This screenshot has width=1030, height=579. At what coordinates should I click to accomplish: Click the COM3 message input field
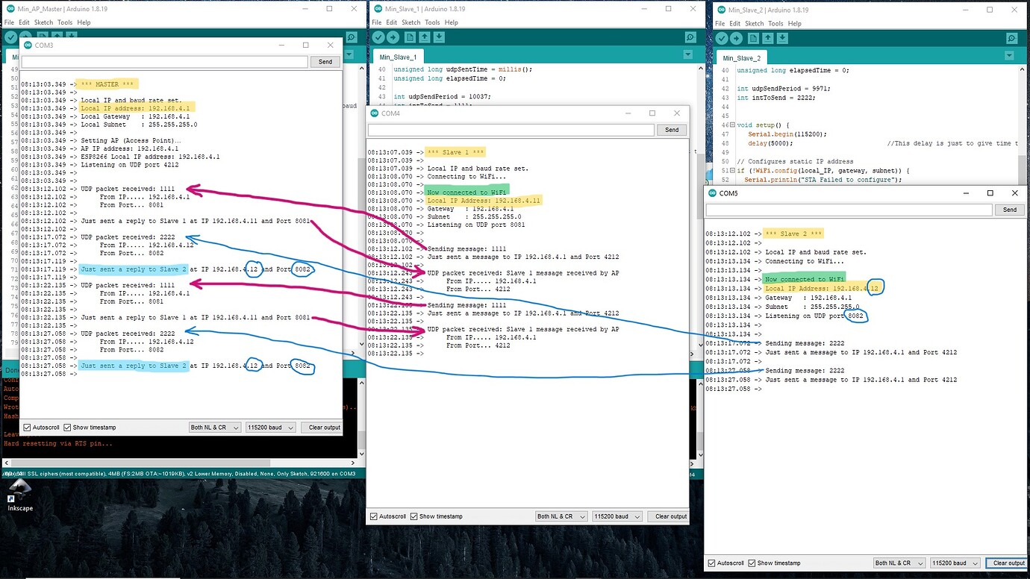coord(163,61)
